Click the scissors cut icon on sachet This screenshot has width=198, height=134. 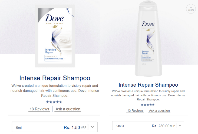[x=68, y=9]
